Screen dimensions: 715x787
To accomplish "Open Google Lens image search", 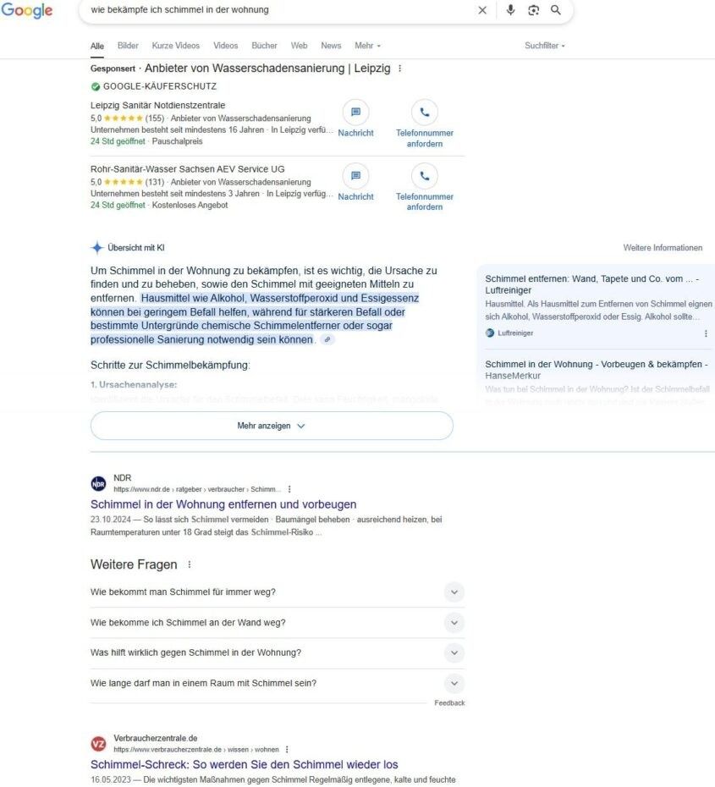I will click(x=533, y=10).
